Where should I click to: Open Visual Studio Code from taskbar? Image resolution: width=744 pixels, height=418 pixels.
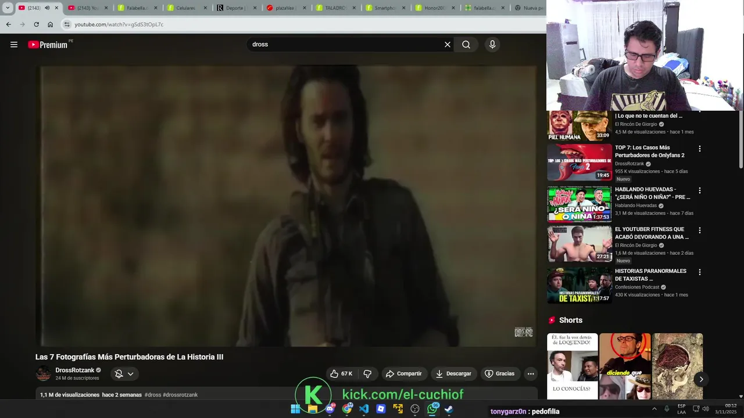pos(364,409)
